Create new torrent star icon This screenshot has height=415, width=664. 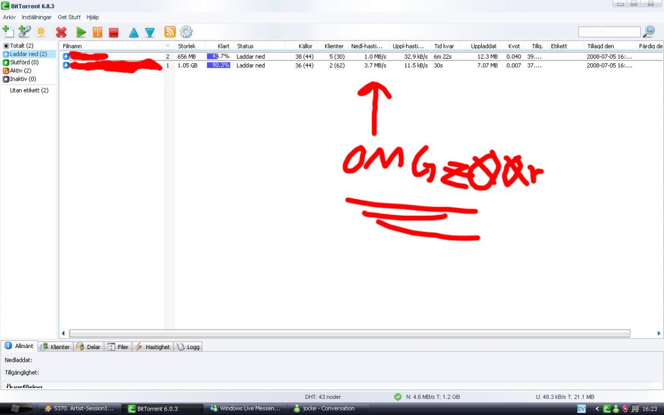tap(41, 32)
